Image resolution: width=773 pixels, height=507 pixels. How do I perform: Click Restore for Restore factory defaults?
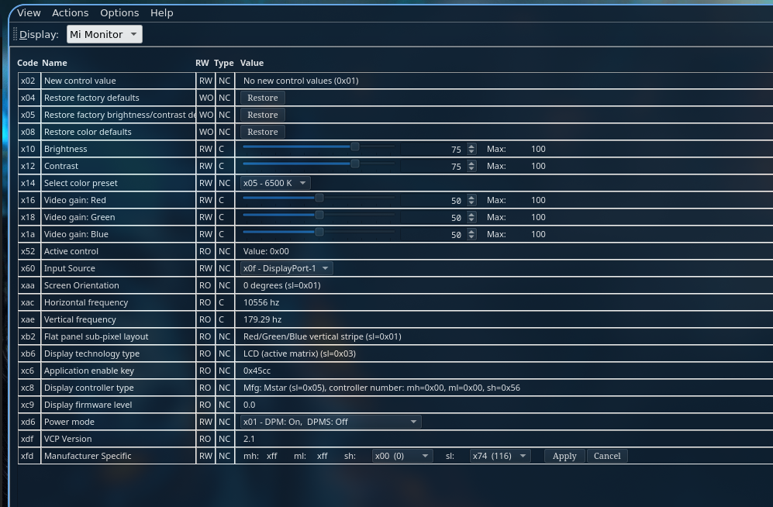click(262, 98)
